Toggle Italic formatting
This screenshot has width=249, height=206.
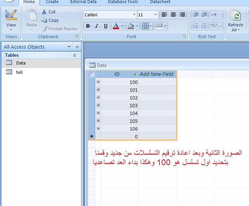(x=97, y=26)
